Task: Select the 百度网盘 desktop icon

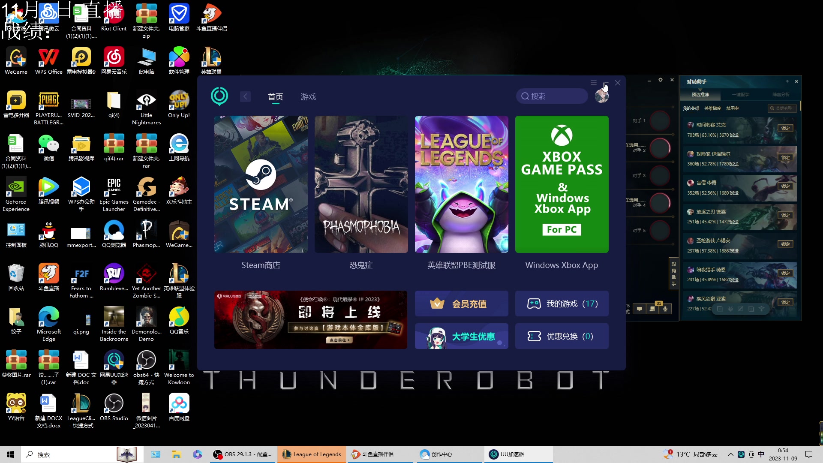Action: pyautogui.click(x=179, y=408)
